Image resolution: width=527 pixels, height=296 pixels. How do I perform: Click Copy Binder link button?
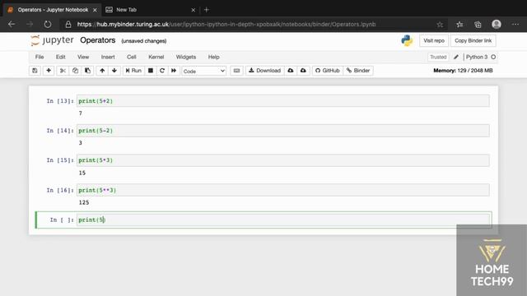pyautogui.click(x=473, y=40)
